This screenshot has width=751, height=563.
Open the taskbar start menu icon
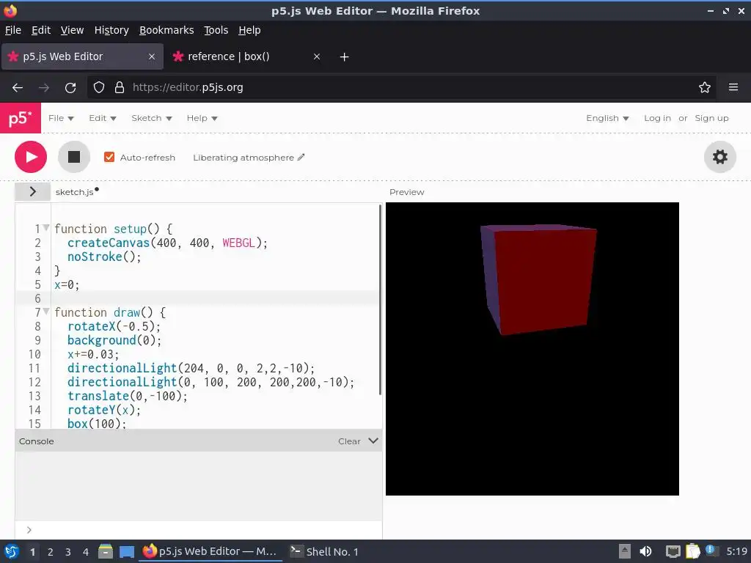click(x=12, y=551)
